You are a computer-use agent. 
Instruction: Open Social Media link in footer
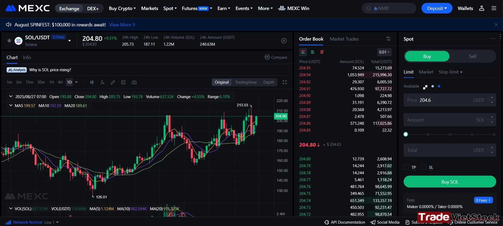385,222
